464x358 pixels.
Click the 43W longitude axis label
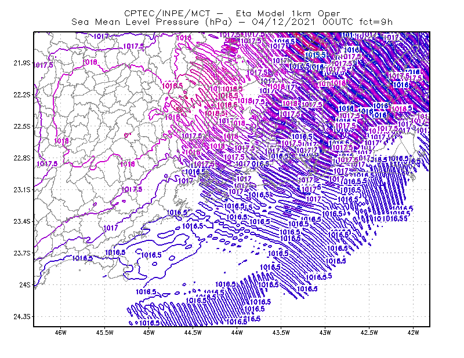pyautogui.click(x=325, y=333)
